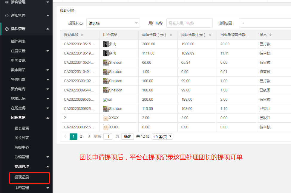Click the 共 12 条 total count text
Screen dimensions: 291x193
(x=143, y=136)
